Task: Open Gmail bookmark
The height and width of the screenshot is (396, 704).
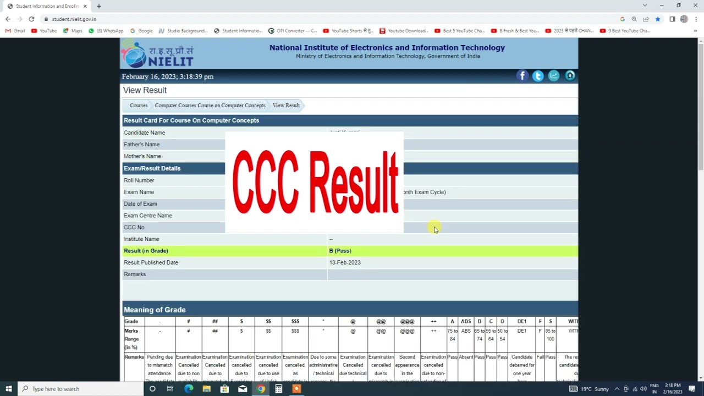Action: point(15,31)
